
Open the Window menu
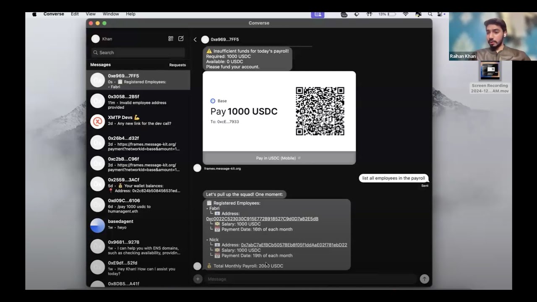pyautogui.click(x=111, y=14)
